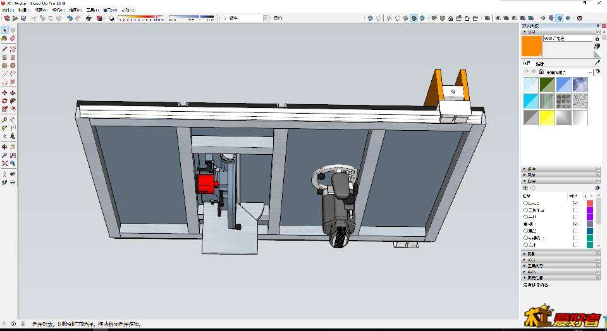The image size is (607, 331).
Task: Open the materials library dropdown
Action: click(x=591, y=72)
